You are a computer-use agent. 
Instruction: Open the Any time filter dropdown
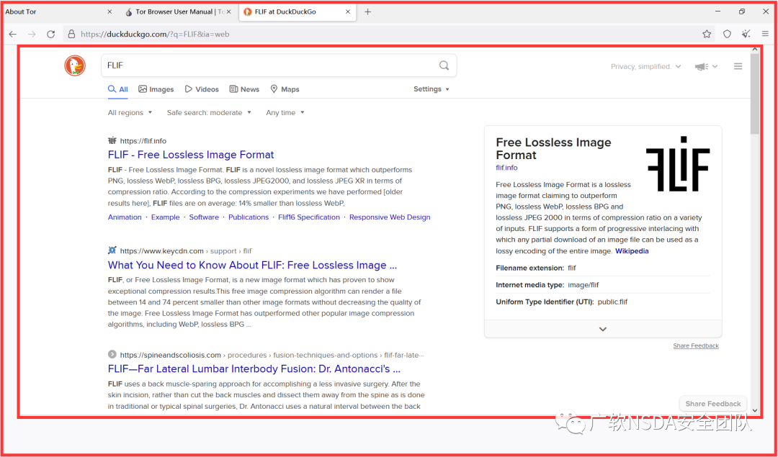pos(285,112)
